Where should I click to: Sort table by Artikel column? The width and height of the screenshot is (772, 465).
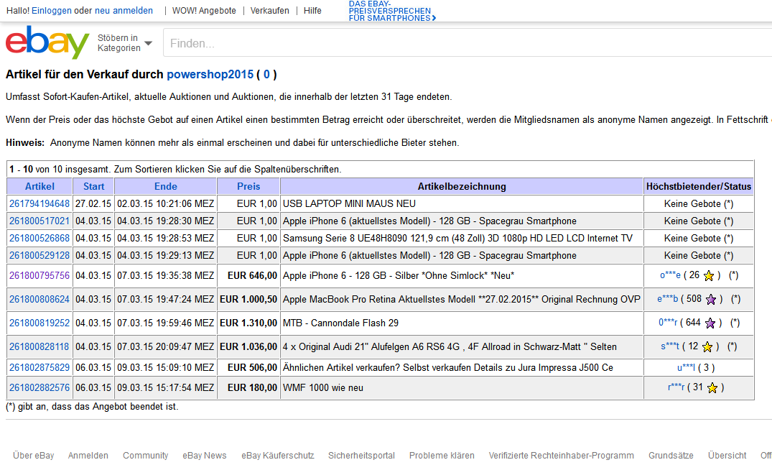coord(39,186)
